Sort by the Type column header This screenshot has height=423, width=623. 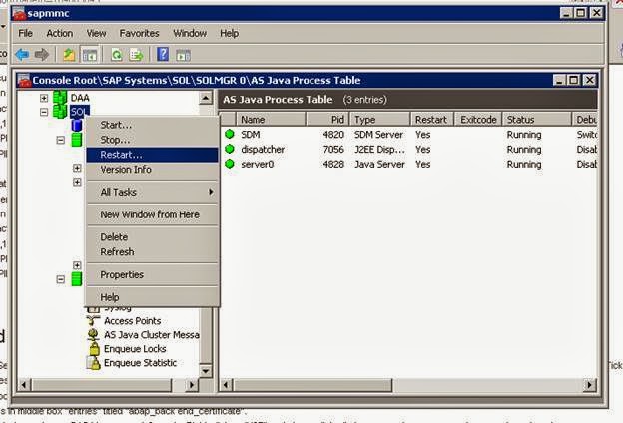pos(379,119)
